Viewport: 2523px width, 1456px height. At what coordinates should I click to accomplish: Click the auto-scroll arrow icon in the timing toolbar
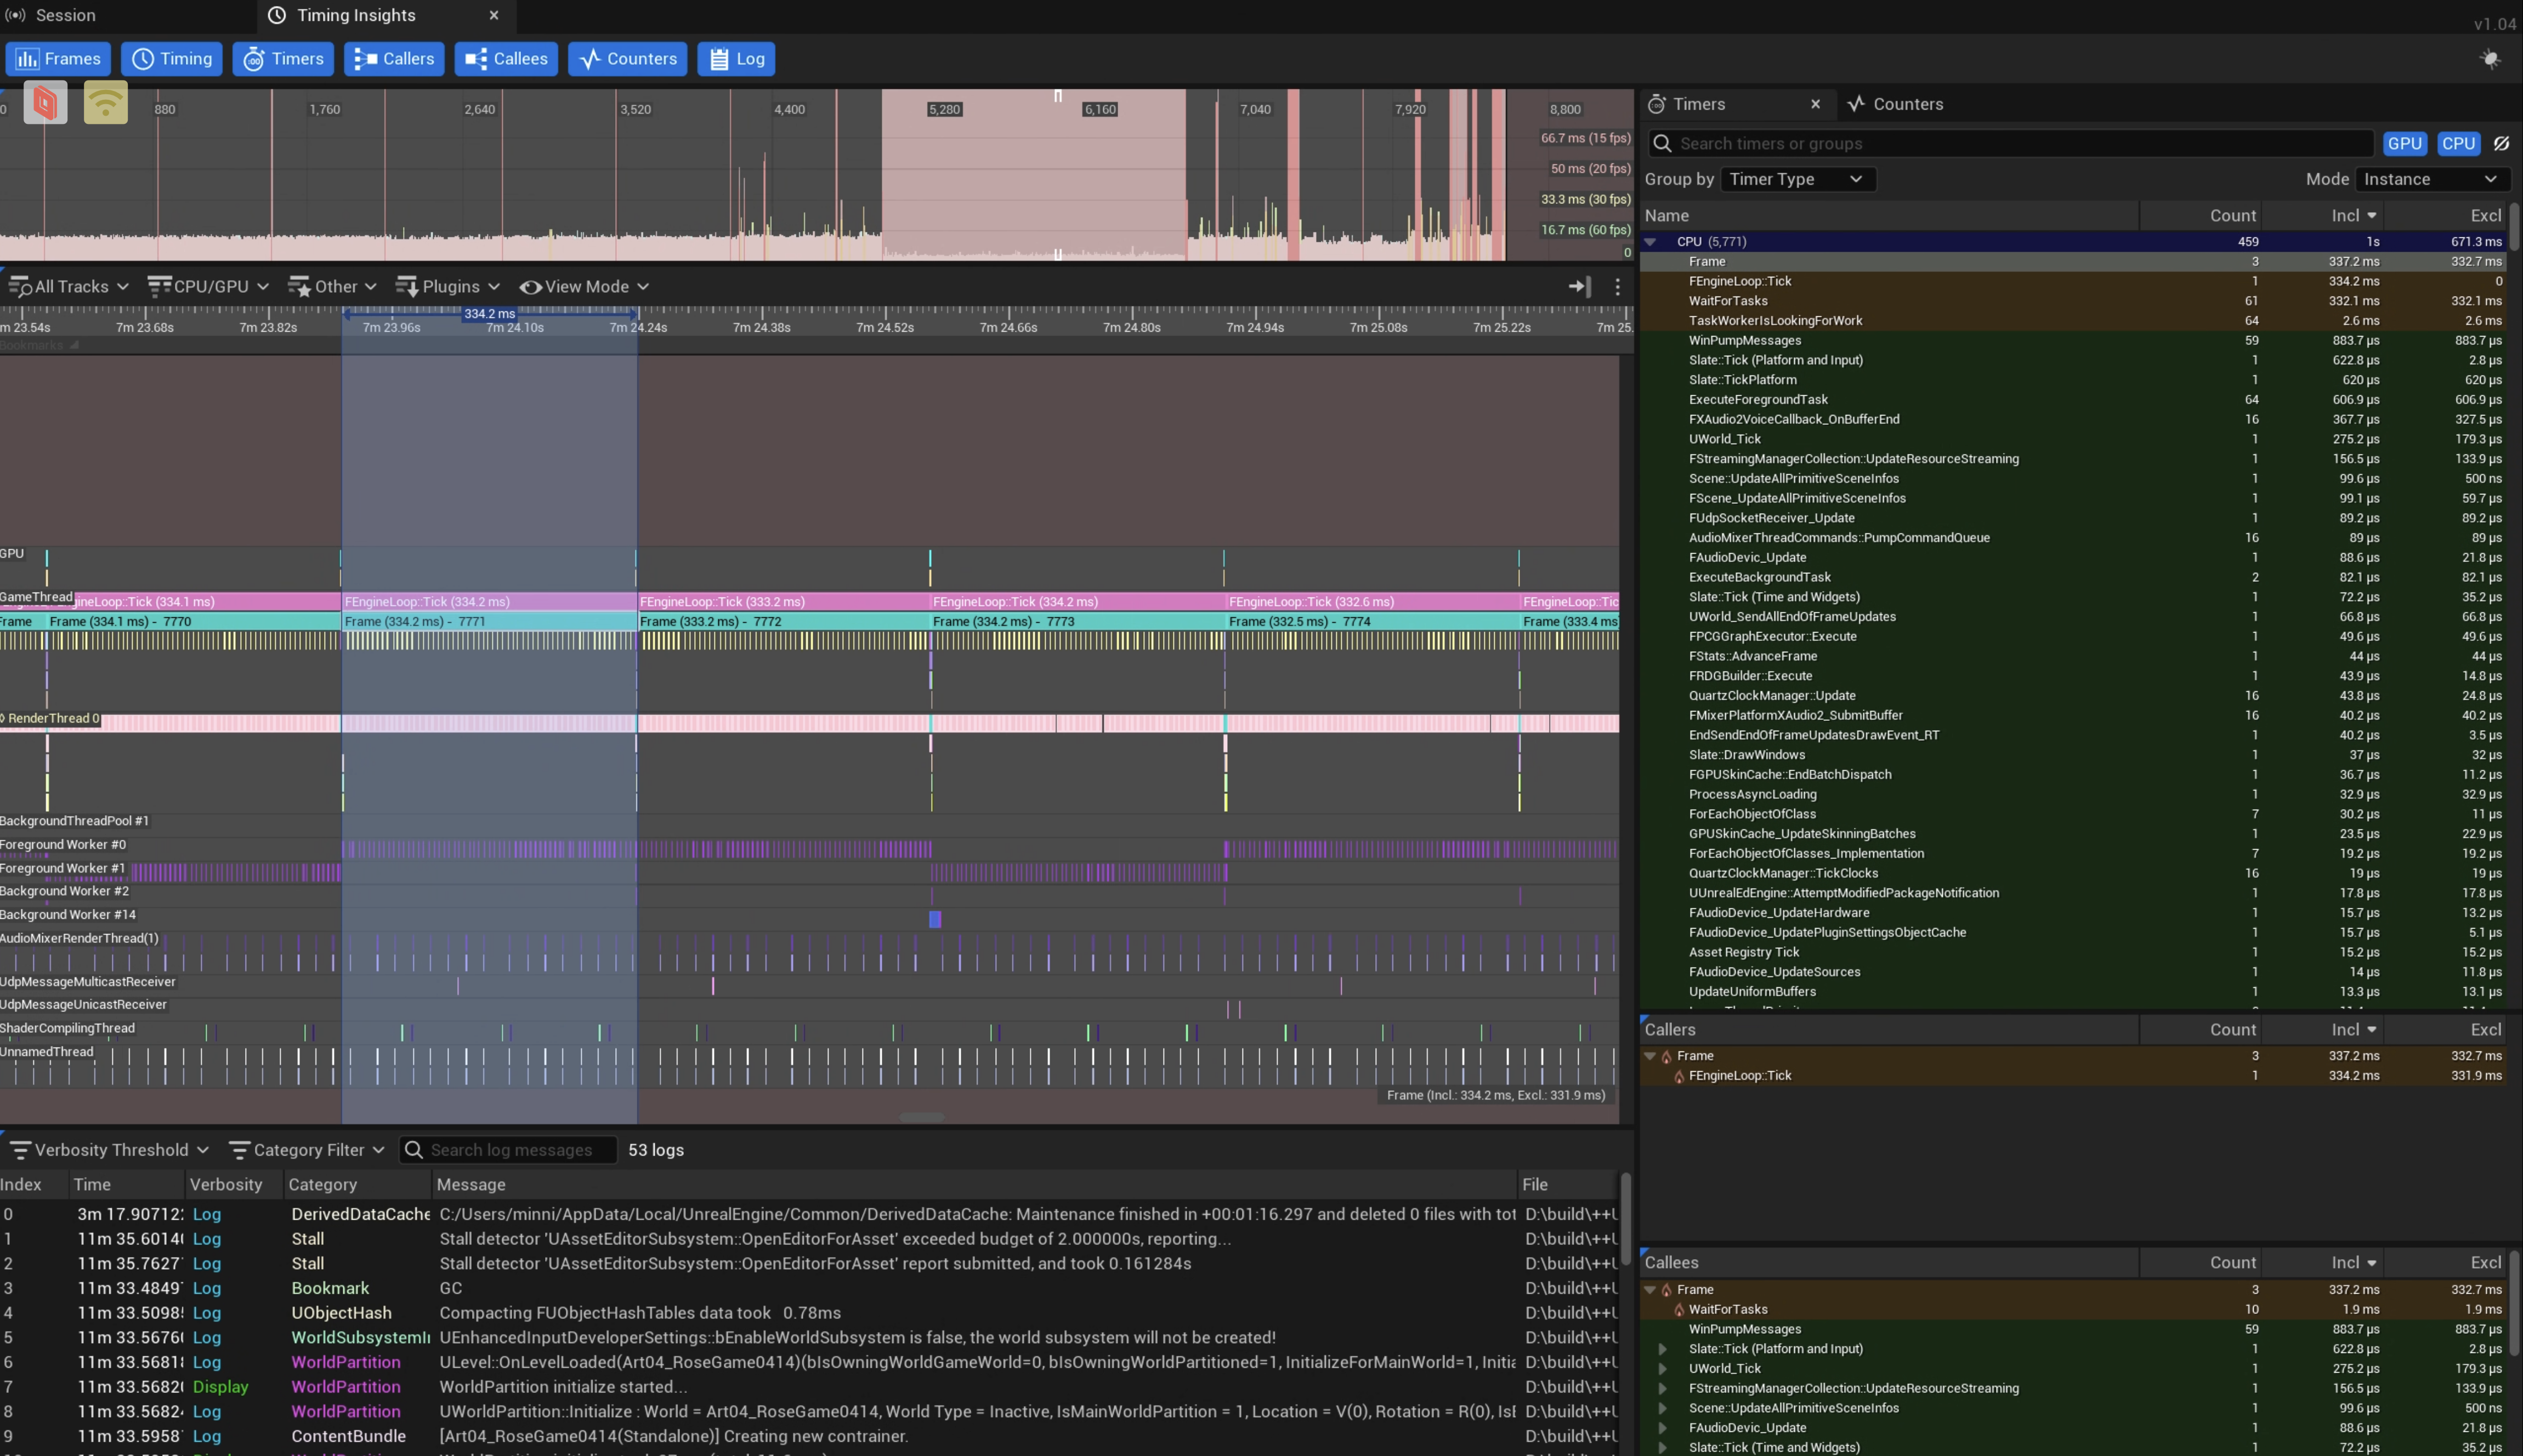[1579, 287]
